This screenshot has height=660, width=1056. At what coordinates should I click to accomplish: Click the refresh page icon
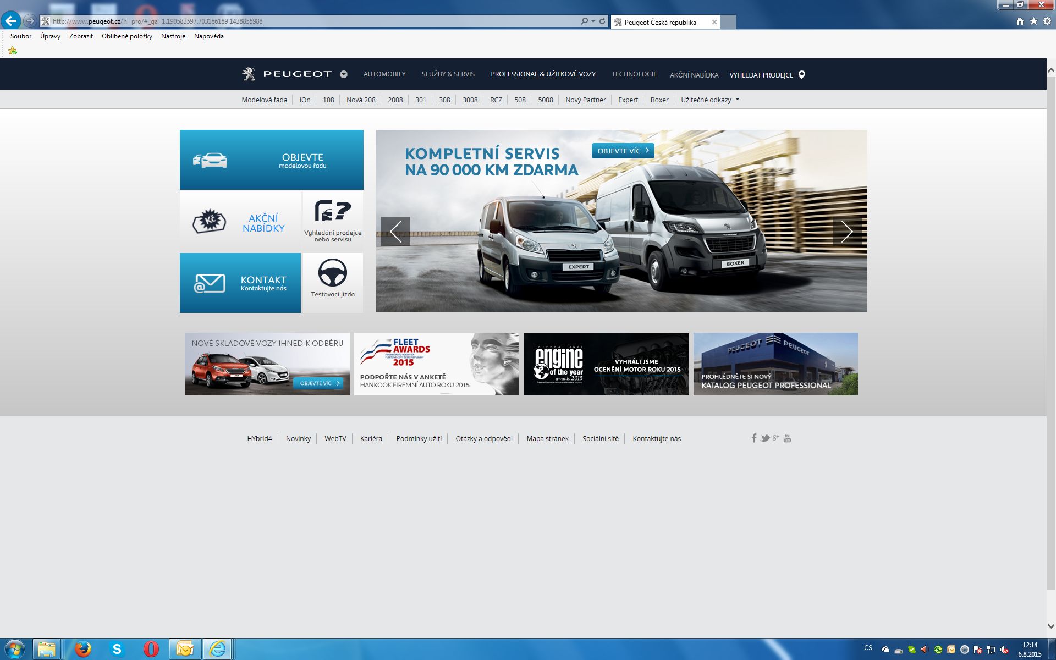tap(602, 21)
